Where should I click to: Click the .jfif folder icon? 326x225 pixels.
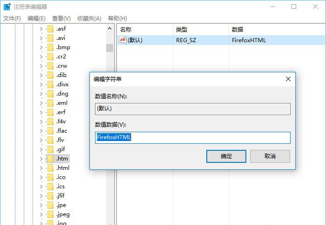[50, 196]
